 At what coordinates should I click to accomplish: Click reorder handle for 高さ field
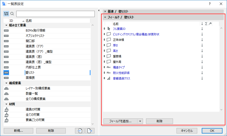tap(104, 51)
